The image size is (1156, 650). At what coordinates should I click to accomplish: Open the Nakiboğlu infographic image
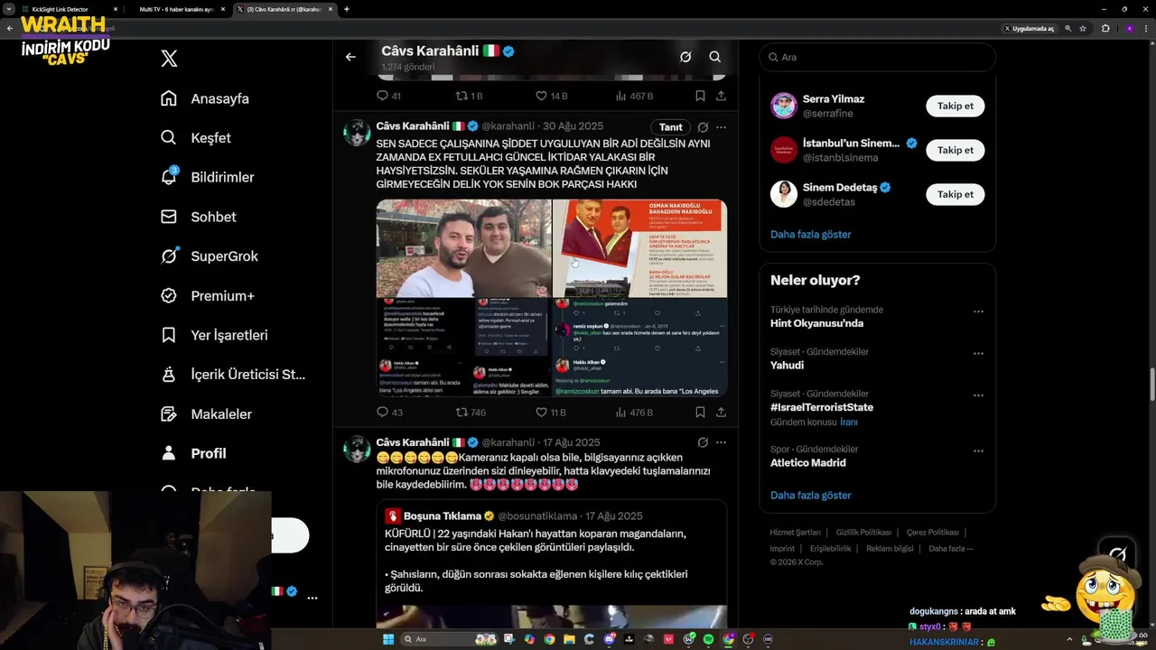[639, 248]
